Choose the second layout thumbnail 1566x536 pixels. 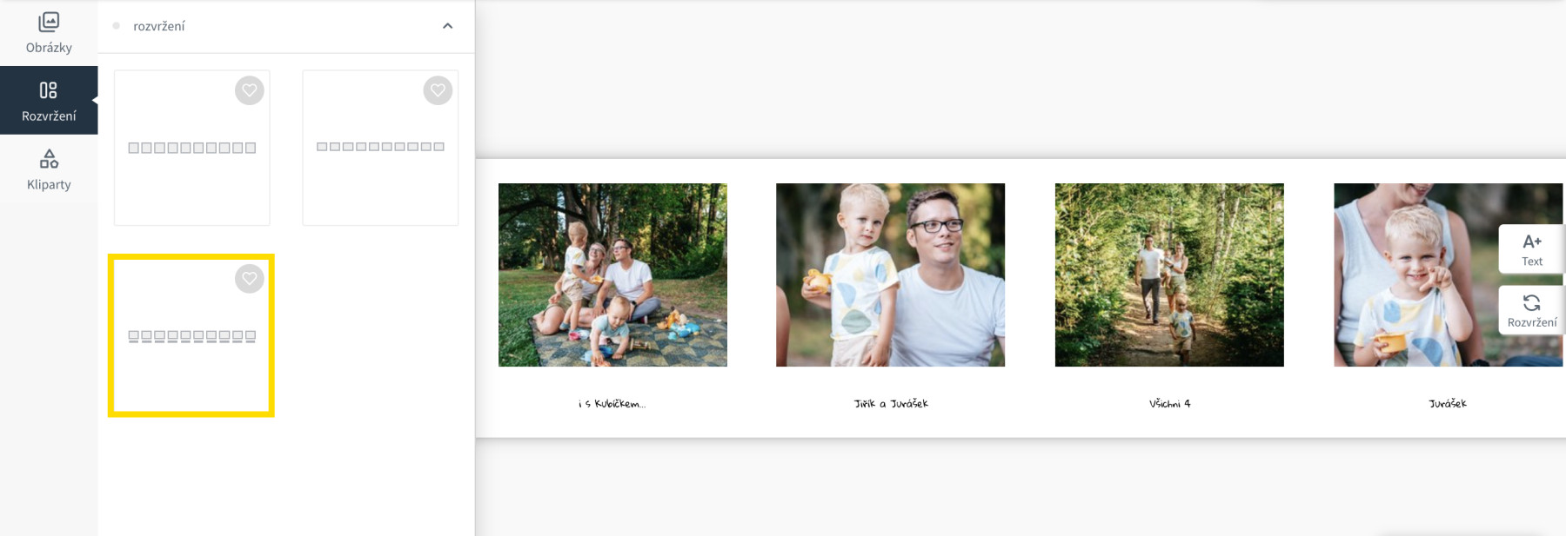[380, 148]
